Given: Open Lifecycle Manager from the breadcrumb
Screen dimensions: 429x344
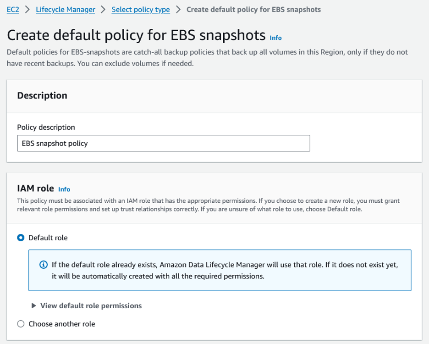Looking at the screenshot, I should [65, 9].
